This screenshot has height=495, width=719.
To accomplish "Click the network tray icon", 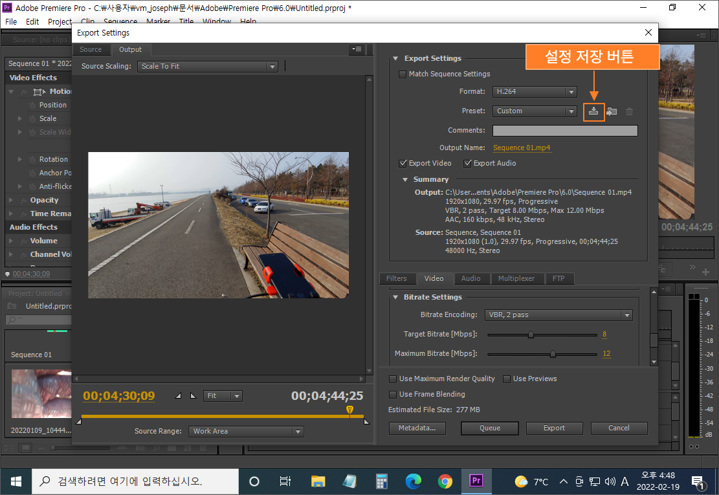I will pyautogui.click(x=595, y=481).
